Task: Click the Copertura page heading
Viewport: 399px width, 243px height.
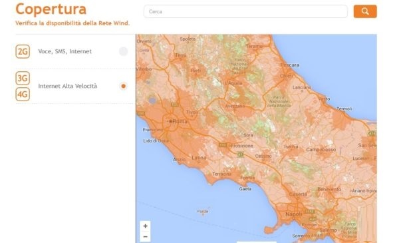Action: pyautogui.click(x=51, y=9)
